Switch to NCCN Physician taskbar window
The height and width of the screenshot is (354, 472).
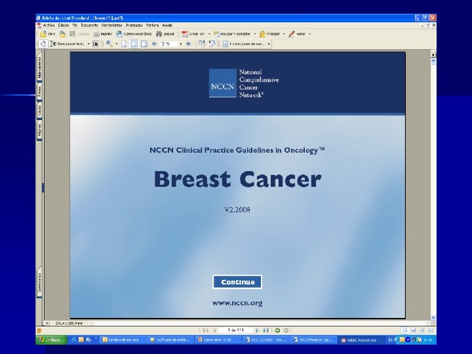click(313, 340)
